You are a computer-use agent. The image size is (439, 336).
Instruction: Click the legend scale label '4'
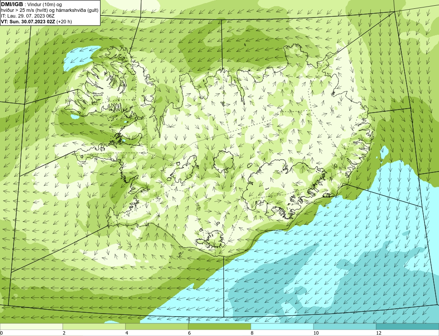[127, 333]
